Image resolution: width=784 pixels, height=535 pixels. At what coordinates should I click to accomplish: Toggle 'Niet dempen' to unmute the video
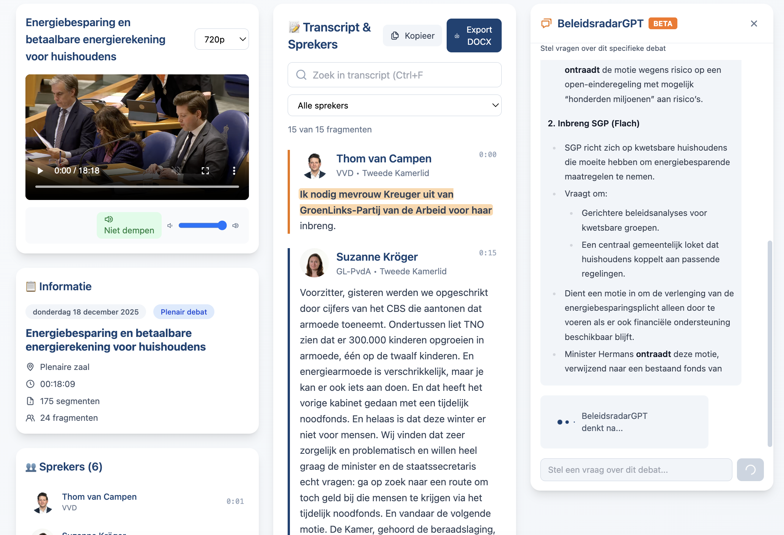(129, 225)
